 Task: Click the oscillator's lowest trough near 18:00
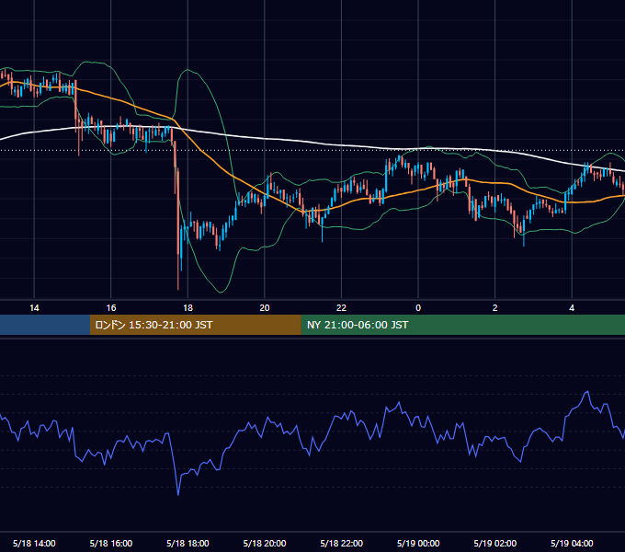click(177, 494)
